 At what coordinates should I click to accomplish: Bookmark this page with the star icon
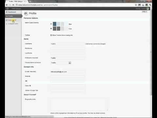136,5
